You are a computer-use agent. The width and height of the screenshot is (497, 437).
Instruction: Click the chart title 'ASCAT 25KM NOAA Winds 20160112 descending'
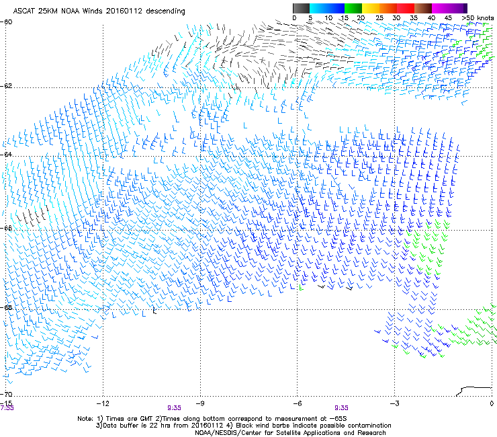[x=99, y=11]
